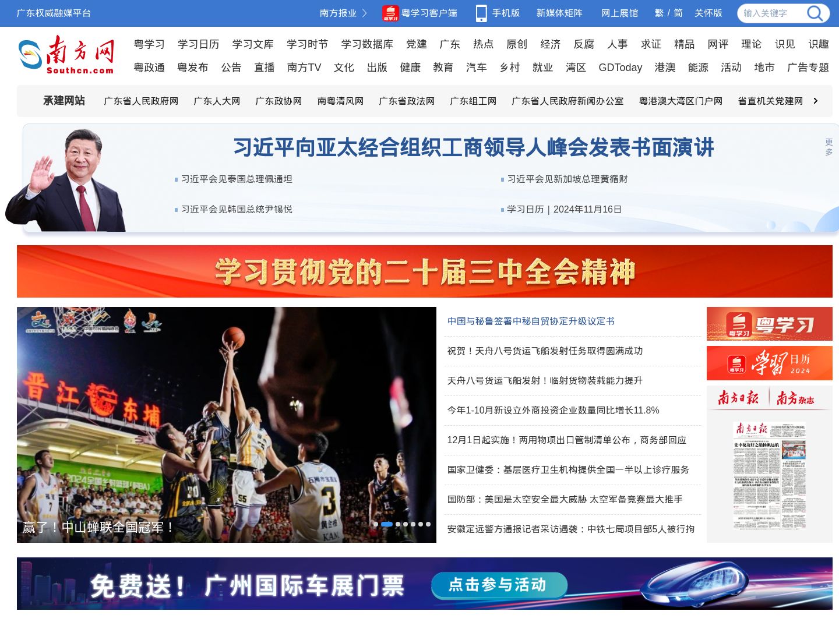Image resolution: width=839 pixels, height=629 pixels.
Task: Open the 粤学习客户端 app icon
Action: click(x=390, y=13)
